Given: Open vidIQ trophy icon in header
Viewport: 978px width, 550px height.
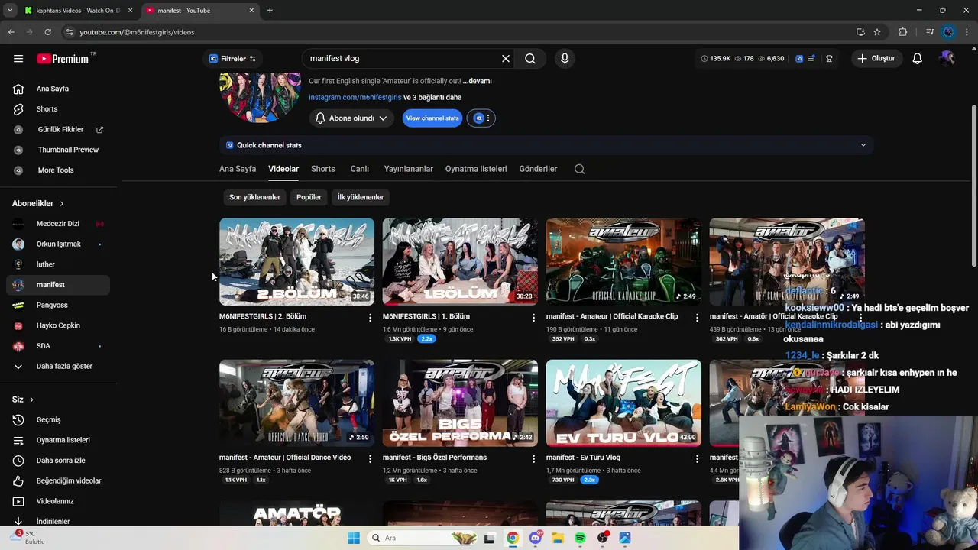Looking at the screenshot, I should (829, 59).
